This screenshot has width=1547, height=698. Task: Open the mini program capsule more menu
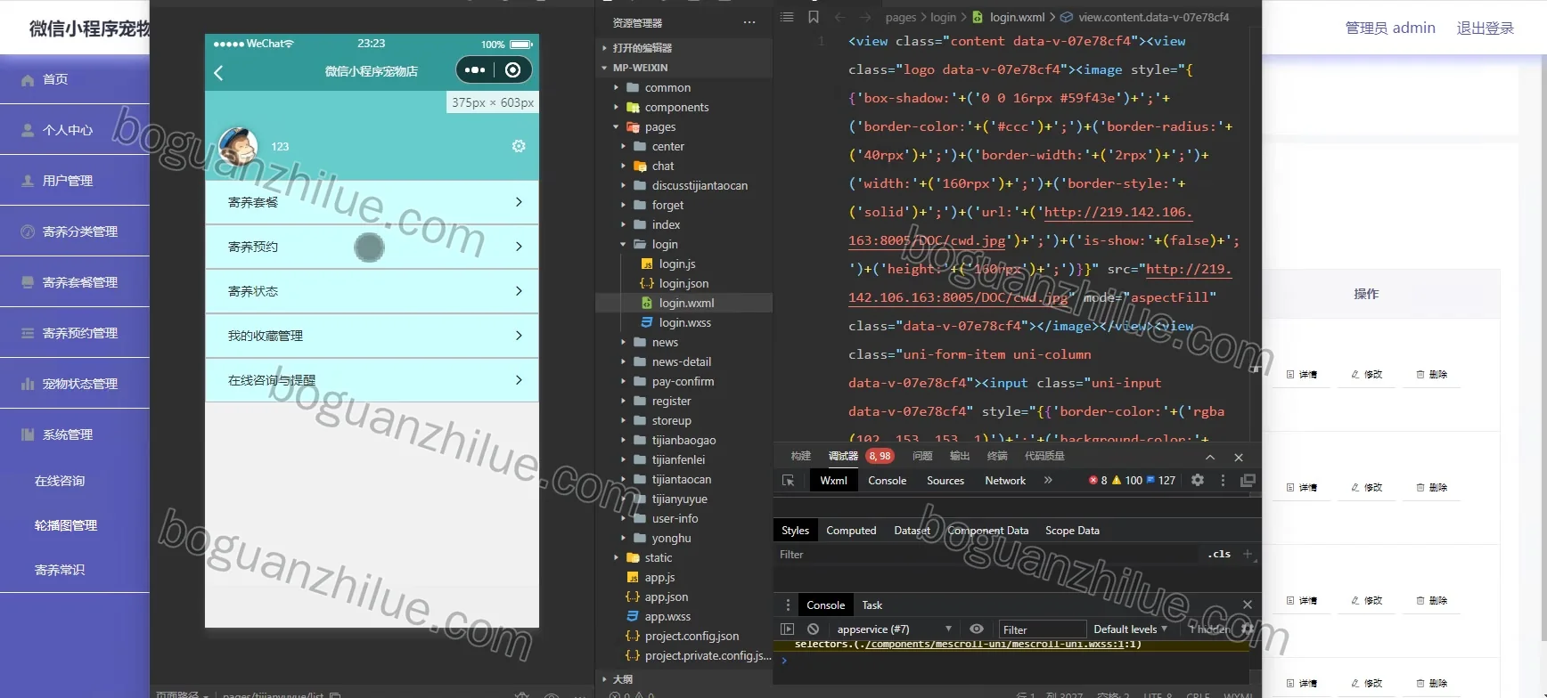[475, 69]
